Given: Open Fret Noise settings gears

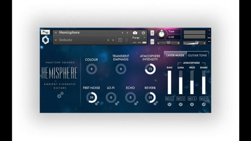Looking at the screenshot, I should coord(97,103).
